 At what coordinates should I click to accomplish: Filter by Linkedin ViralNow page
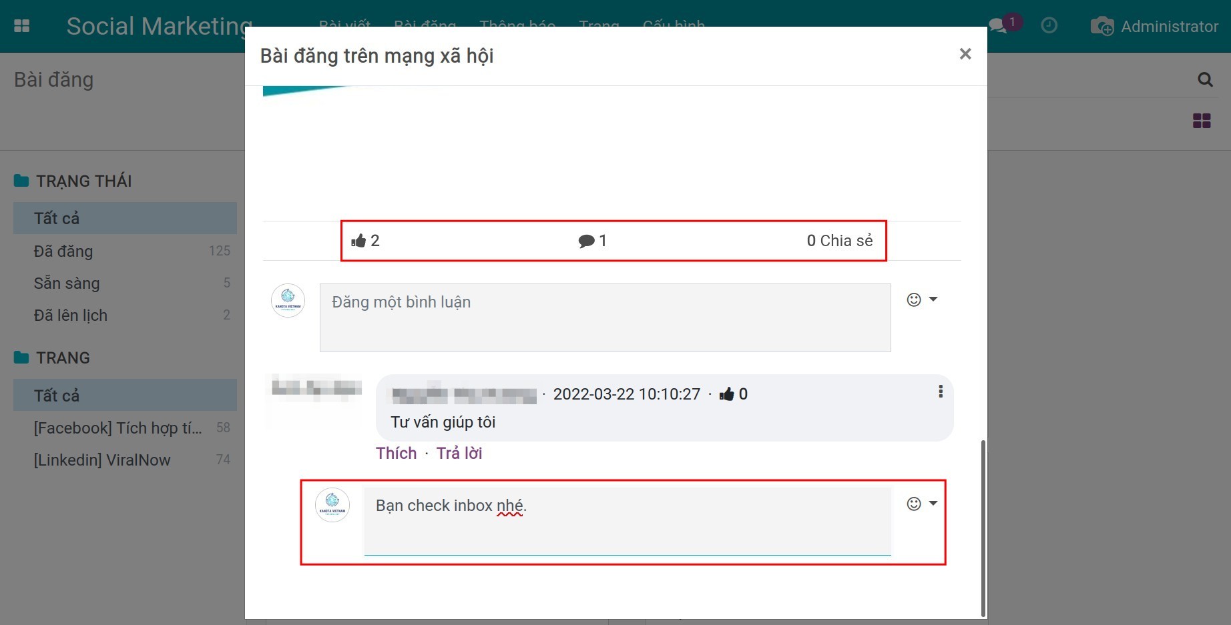(102, 460)
